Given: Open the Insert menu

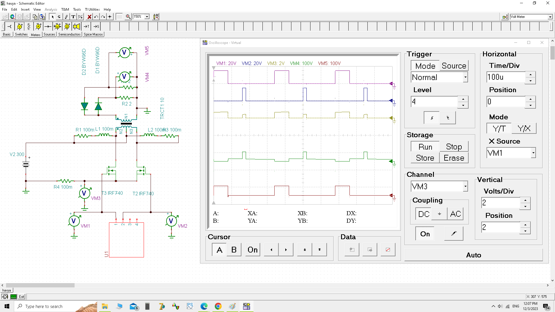Looking at the screenshot, I should 25,10.
